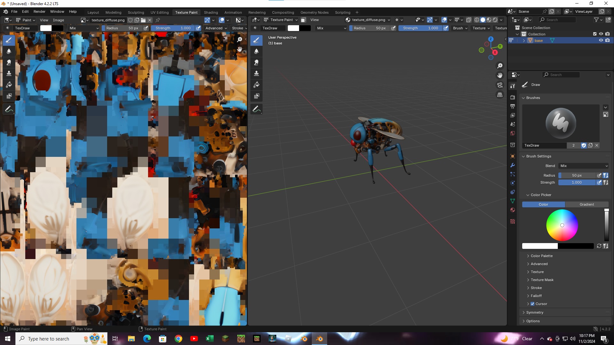Select the Color mode button
The width and height of the screenshot is (614, 345).
(543, 204)
